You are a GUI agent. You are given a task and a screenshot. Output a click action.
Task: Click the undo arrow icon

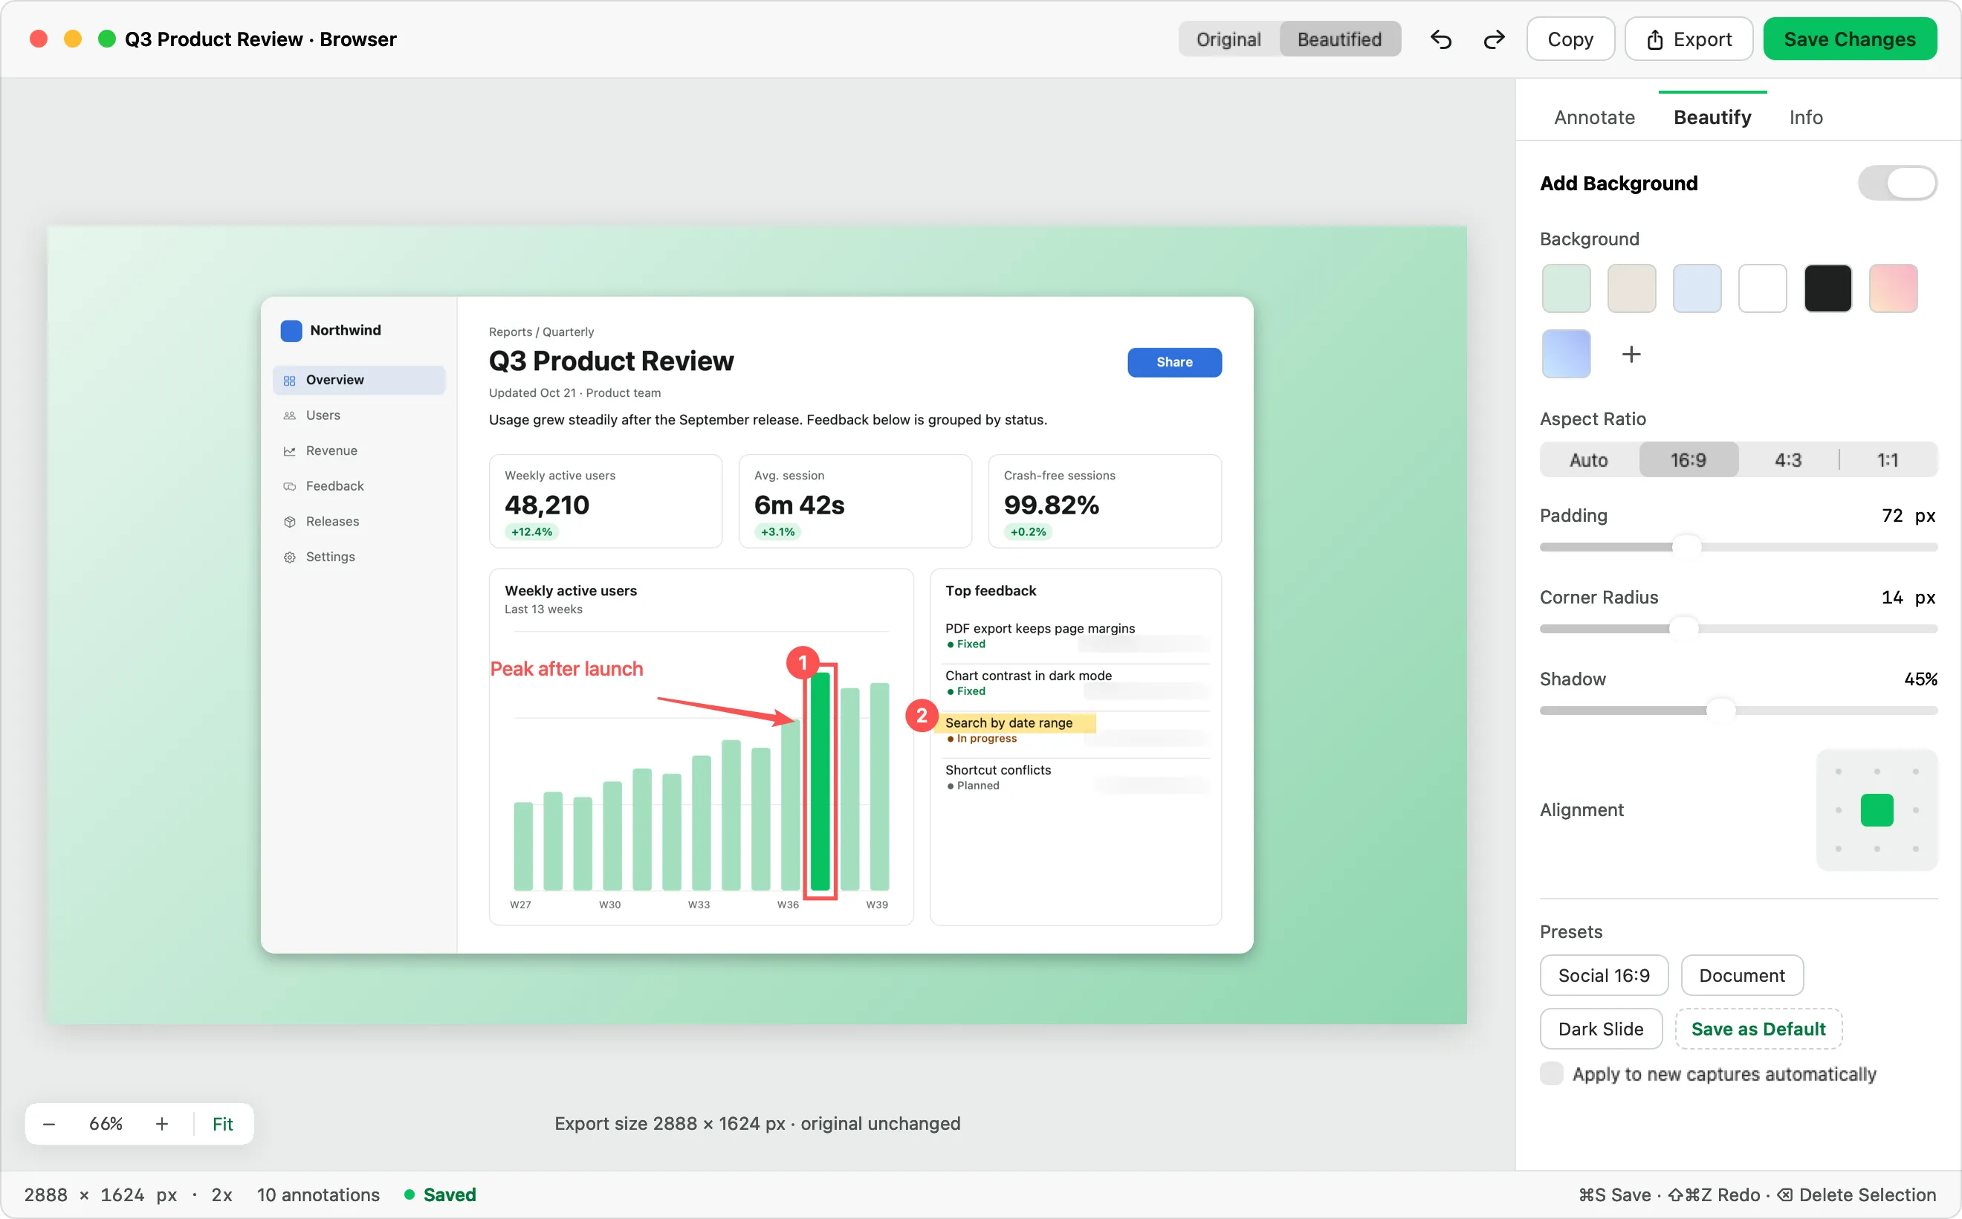pos(1440,39)
